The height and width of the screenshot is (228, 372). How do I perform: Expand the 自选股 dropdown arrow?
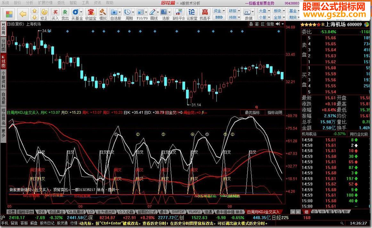(x=119, y=12)
